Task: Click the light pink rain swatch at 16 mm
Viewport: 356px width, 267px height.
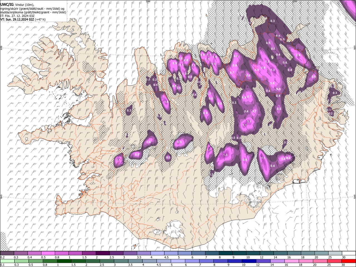Action: point(291,261)
